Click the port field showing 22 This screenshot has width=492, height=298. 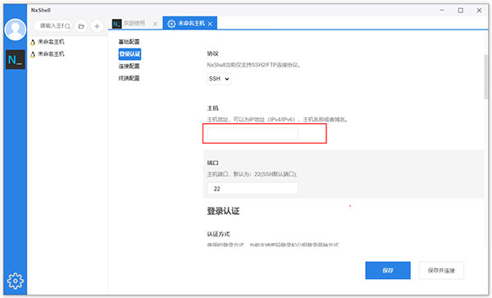253,189
